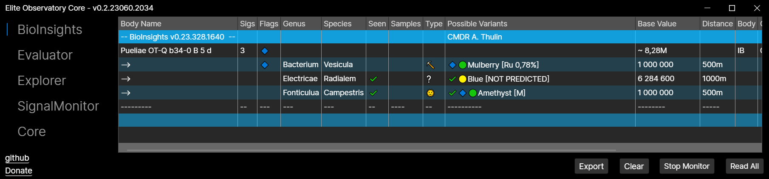
Task: Click the green checkmark before Blue variant
Action: click(x=452, y=79)
